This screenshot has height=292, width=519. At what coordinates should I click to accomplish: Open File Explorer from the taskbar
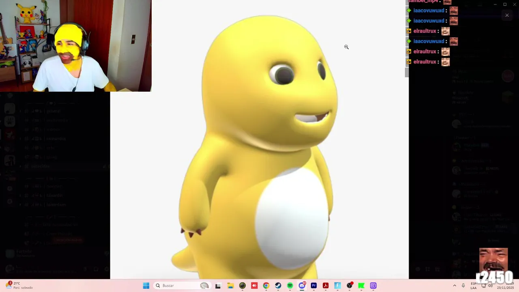coord(230,286)
